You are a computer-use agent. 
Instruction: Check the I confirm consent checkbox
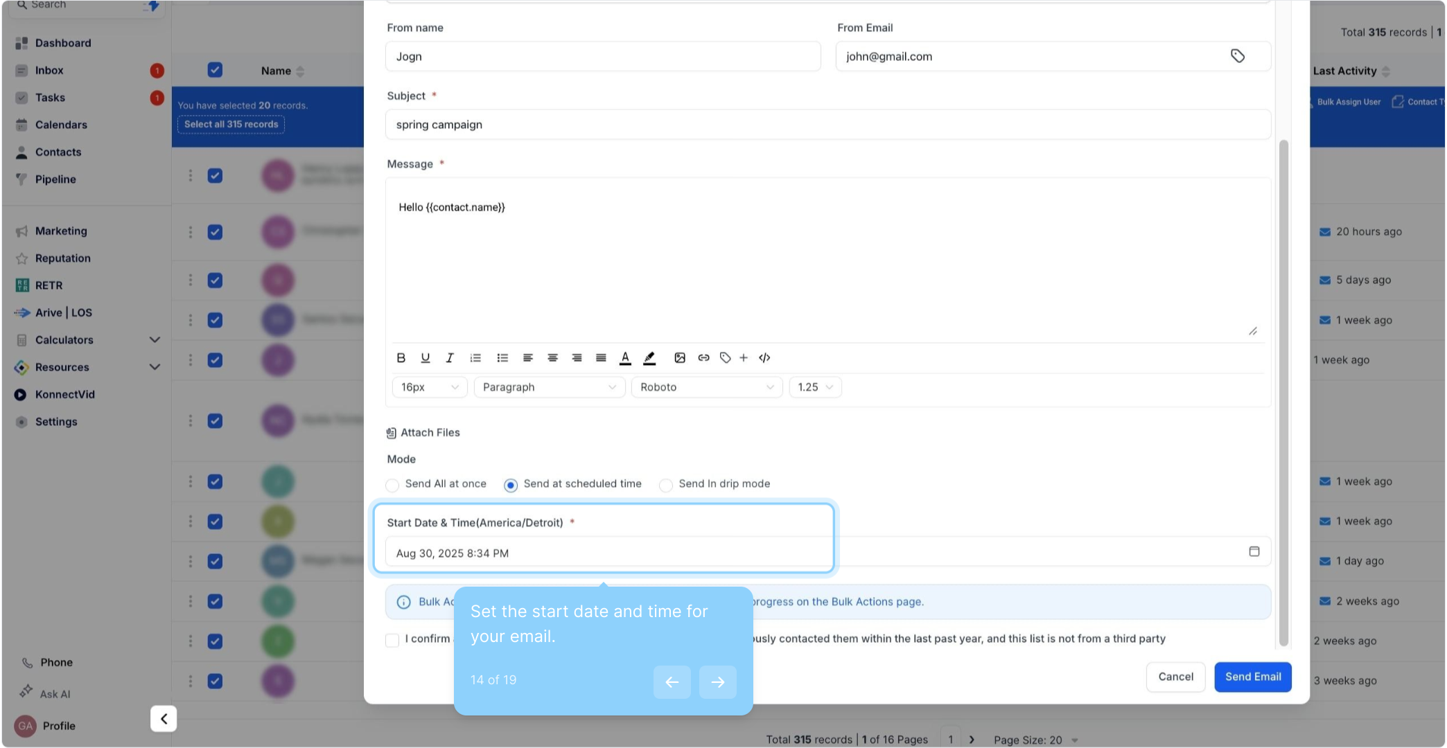(392, 640)
